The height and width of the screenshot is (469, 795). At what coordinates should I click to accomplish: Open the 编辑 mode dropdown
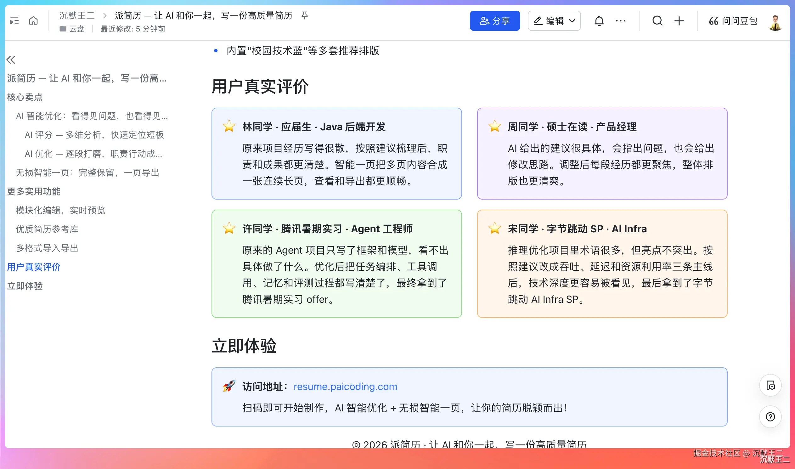pyautogui.click(x=554, y=21)
